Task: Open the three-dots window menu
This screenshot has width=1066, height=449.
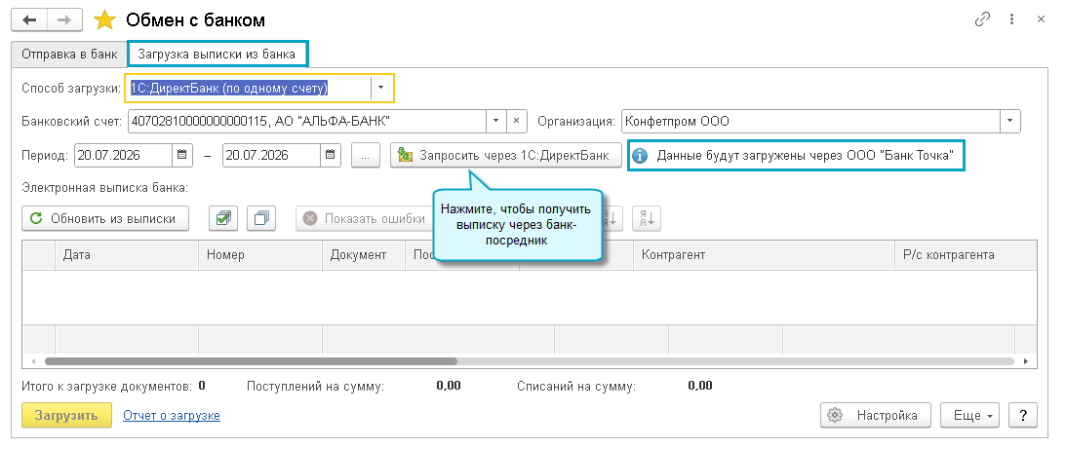Action: 1012,19
